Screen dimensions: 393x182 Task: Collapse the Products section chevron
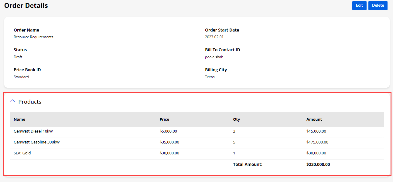(x=12, y=101)
